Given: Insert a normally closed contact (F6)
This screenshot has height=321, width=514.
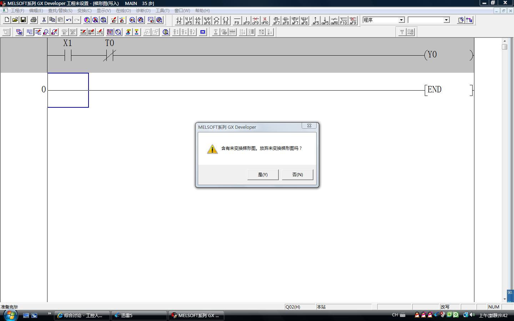Looking at the screenshot, I should 198,20.
